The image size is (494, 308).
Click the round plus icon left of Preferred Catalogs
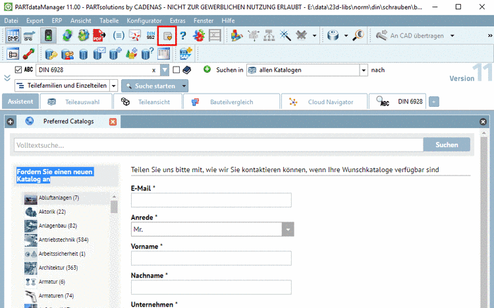10,122
